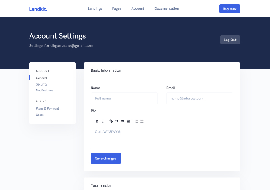Open Plans & Payment billing page
The height and width of the screenshot is (190, 270).
[x=47, y=108]
